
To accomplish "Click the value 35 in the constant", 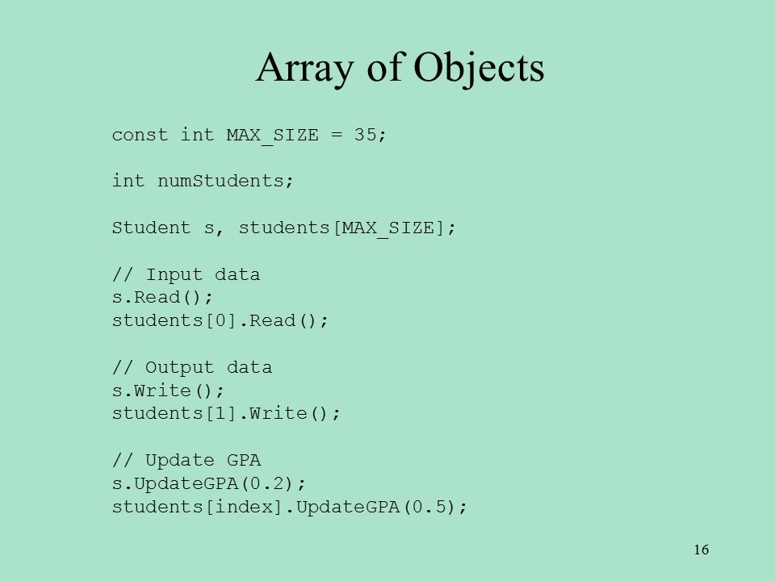I will tap(365, 135).
